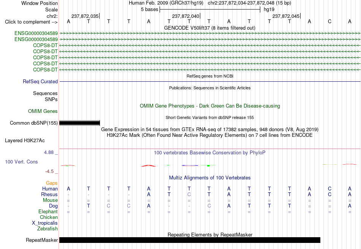Click the 'RefSeq genes from NCBI' title
The height and width of the screenshot is (249, 361).
pos(210,76)
